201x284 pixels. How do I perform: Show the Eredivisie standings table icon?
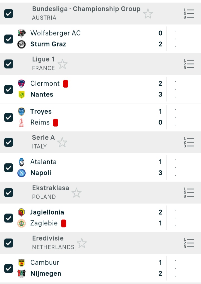[189, 243]
